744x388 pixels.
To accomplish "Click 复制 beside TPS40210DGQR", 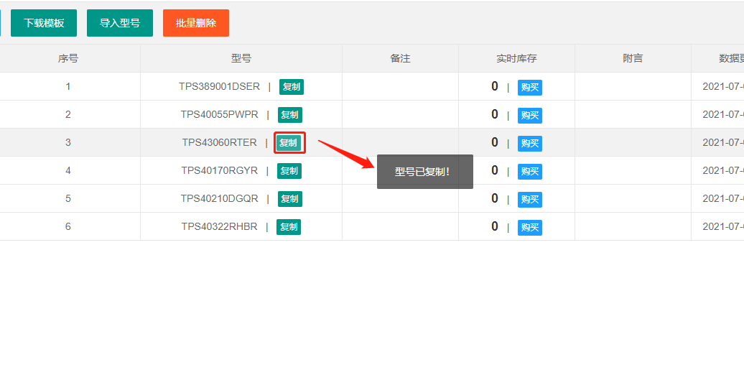I will click(x=289, y=199).
